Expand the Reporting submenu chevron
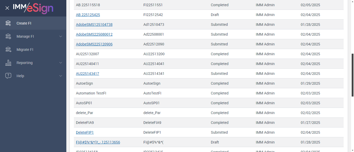 (61, 63)
